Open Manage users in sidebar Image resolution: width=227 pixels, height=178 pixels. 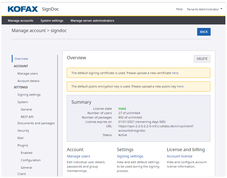(28, 74)
